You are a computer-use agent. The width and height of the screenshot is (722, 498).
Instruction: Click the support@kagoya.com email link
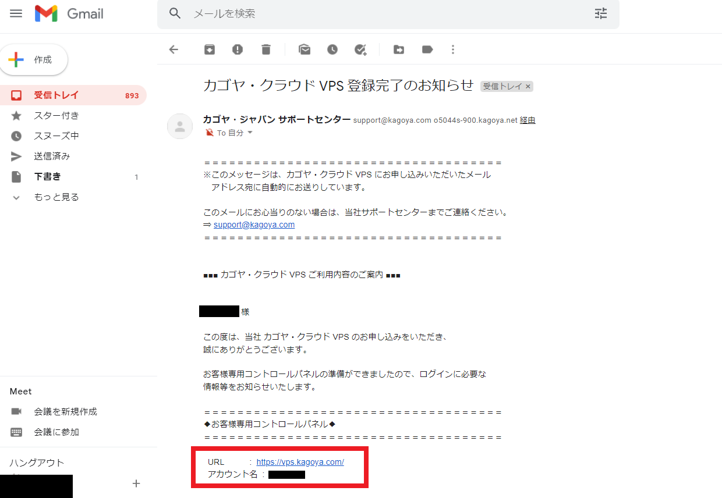(x=254, y=225)
